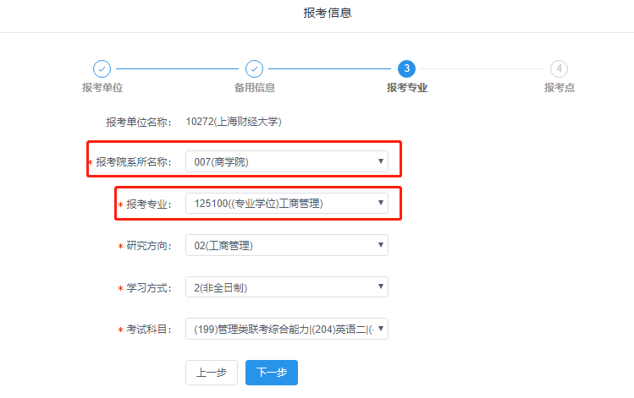Open the 报考院系所名称 dropdown showing 007(商学院)
634x398 pixels.
[x=286, y=161]
